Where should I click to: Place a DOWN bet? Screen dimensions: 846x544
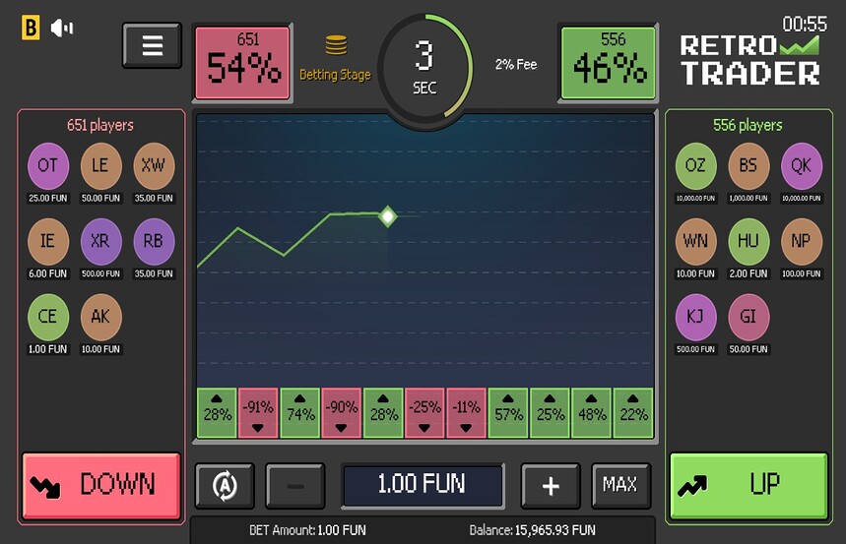tap(100, 486)
